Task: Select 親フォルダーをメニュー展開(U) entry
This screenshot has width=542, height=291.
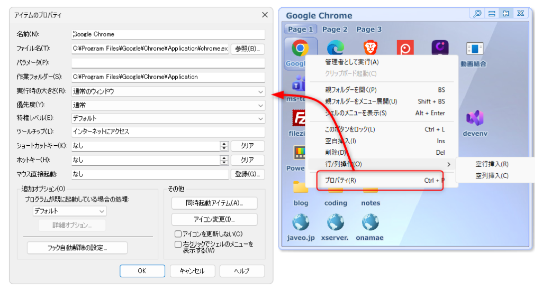Action: point(382,101)
